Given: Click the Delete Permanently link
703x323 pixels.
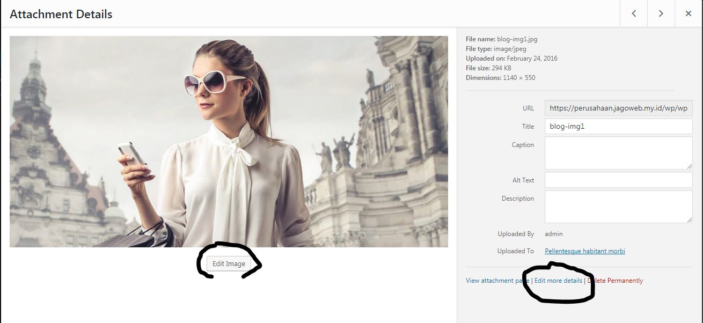Looking at the screenshot, I should tap(616, 281).
